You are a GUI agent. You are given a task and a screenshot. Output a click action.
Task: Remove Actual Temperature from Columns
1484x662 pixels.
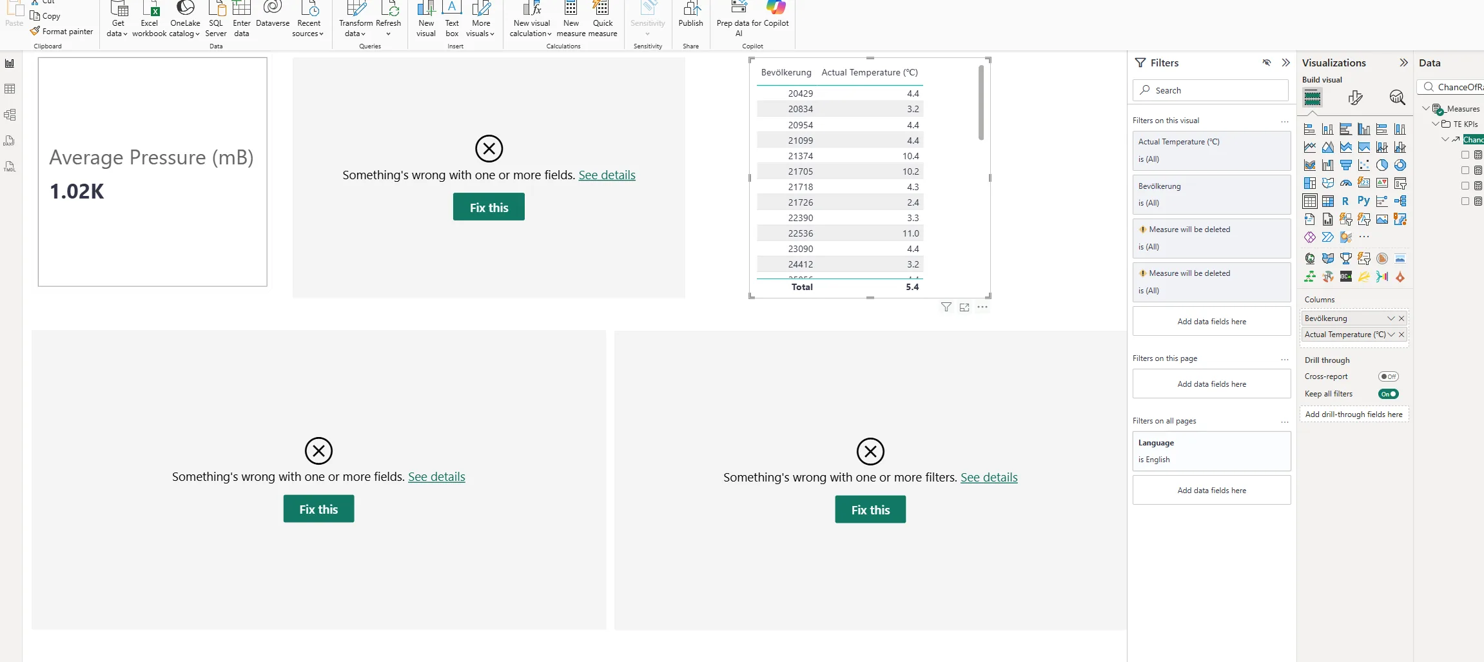click(x=1401, y=335)
